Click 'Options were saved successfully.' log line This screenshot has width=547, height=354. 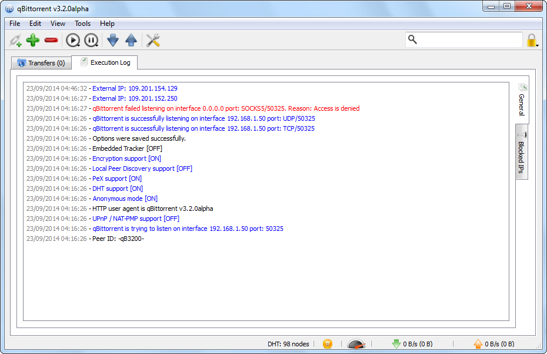pos(106,139)
